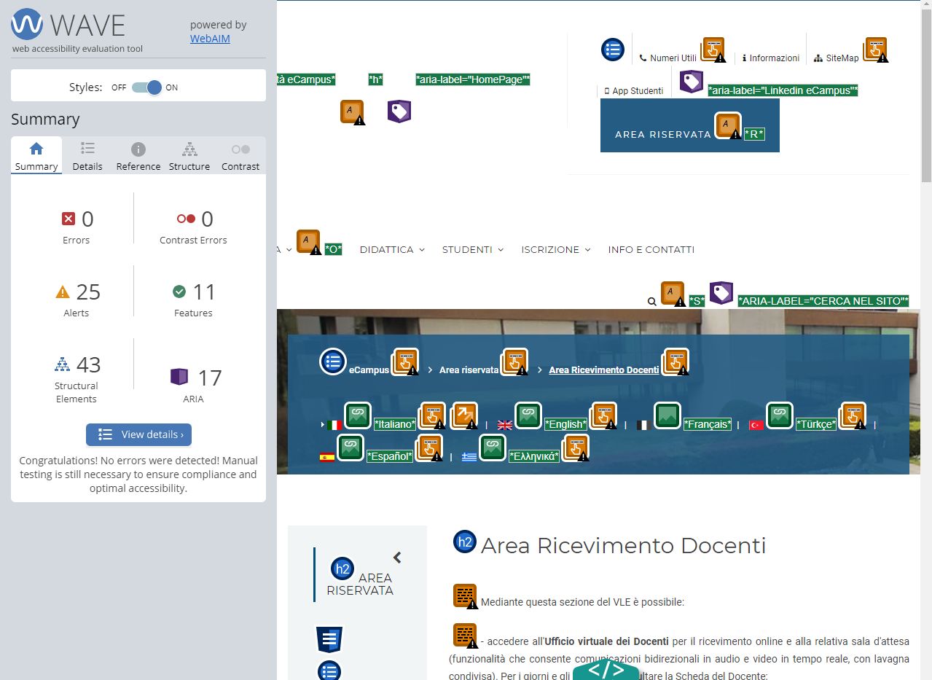This screenshot has width=932, height=680.
Task: Click the site search magnifier icon
Action: 652,301
